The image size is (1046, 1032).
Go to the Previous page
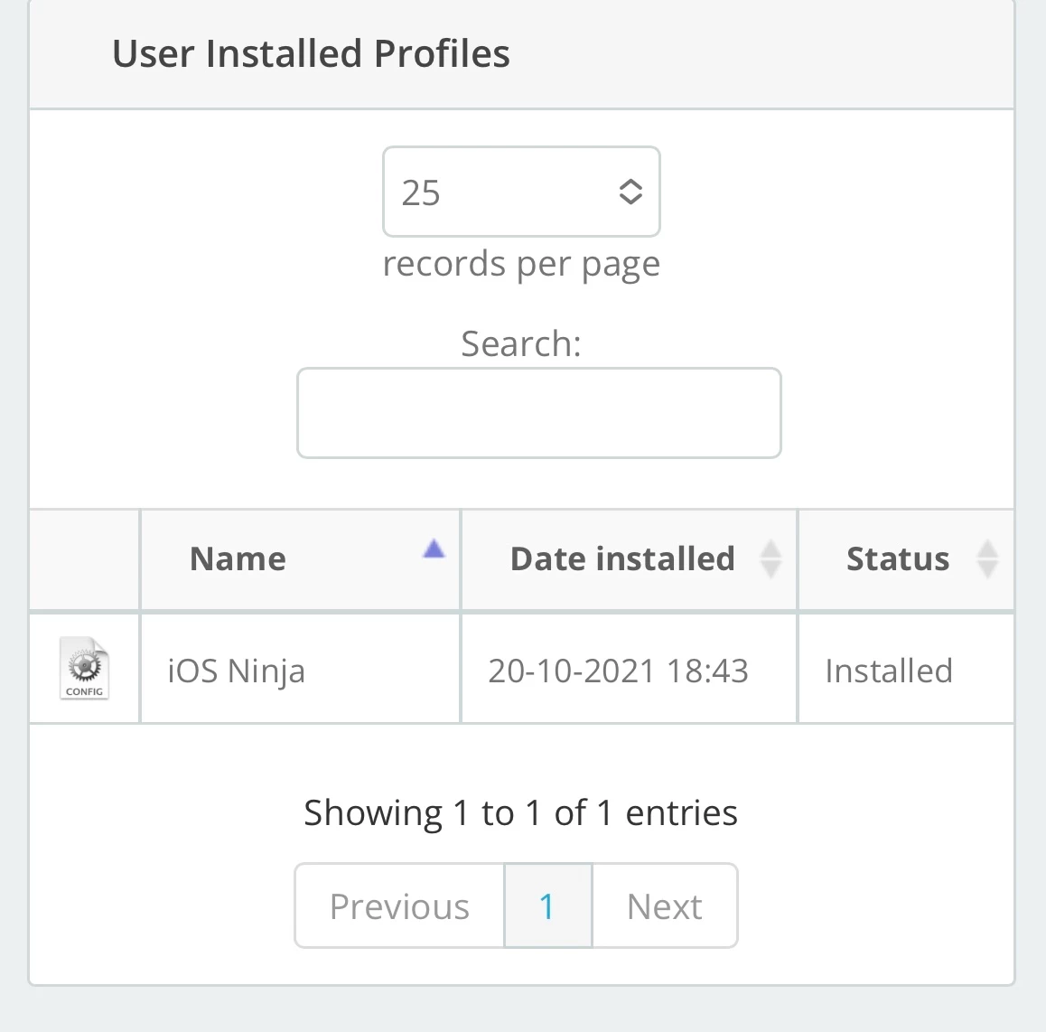click(x=399, y=906)
